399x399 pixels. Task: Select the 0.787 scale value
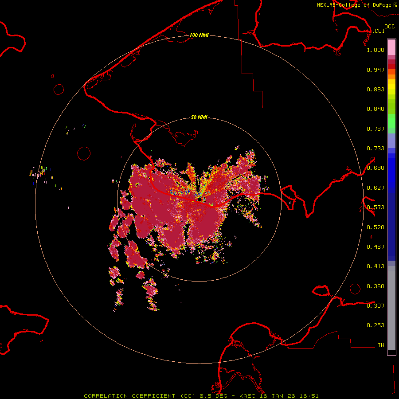(x=376, y=129)
